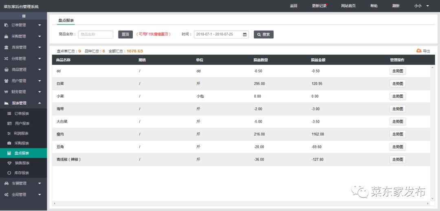
Task: Click the 车辆管理 car icon
Action: pos(6,183)
